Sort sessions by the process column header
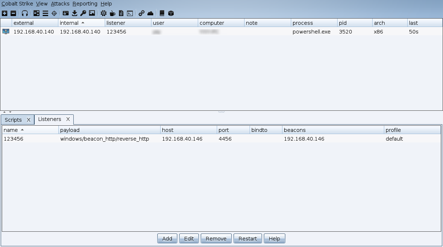 pyautogui.click(x=314, y=23)
